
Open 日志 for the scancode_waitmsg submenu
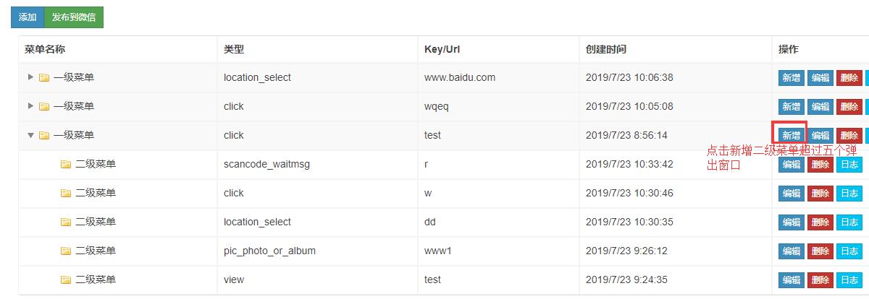coord(849,164)
